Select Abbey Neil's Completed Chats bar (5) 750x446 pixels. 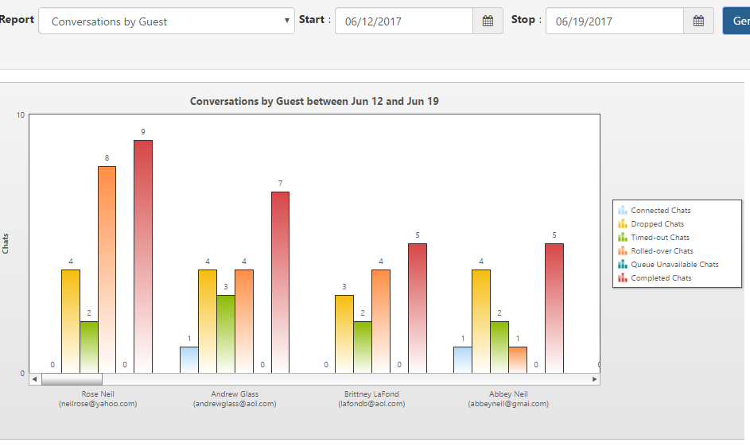point(554,308)
